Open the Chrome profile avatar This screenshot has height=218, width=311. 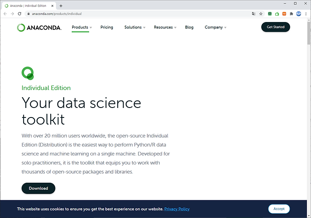point(299,14)
